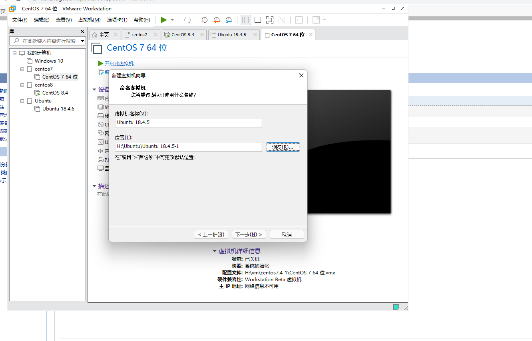Revert to snapshot with the orange arrow icon
Image resolution: width=532 pixels, height=341 pixels.
point(217,20)
